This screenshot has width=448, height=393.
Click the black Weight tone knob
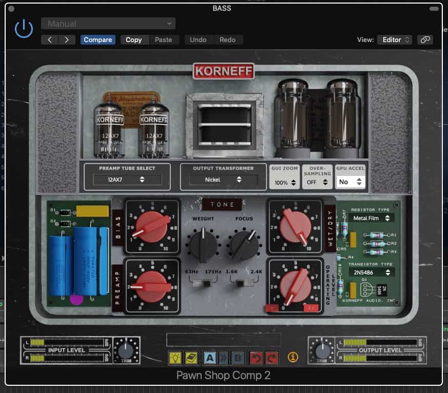(203, 245)
